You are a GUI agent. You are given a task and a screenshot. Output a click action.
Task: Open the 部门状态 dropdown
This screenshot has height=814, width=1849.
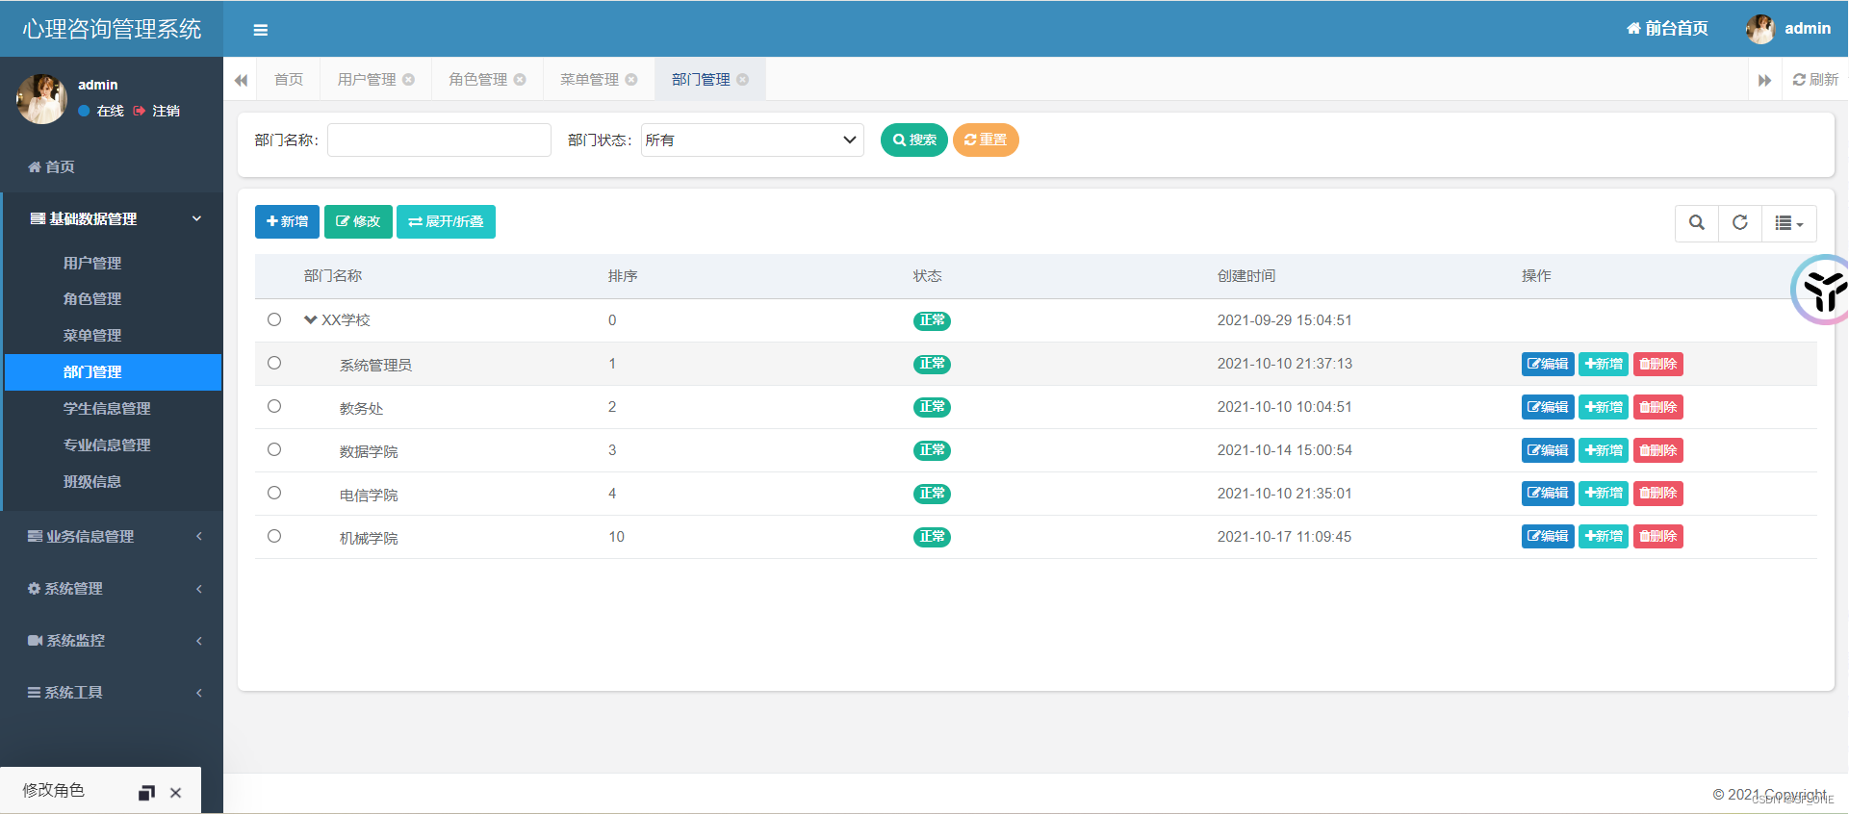pos(753,140)
